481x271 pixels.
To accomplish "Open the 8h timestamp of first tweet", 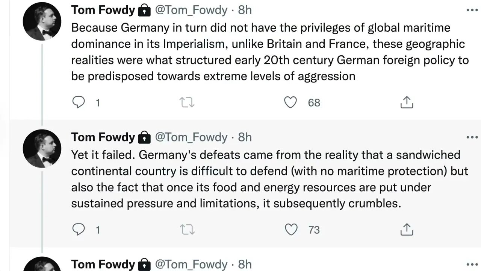I will (245, 10).
